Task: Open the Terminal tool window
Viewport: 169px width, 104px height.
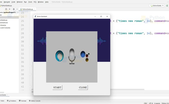Action: point(23,101)
